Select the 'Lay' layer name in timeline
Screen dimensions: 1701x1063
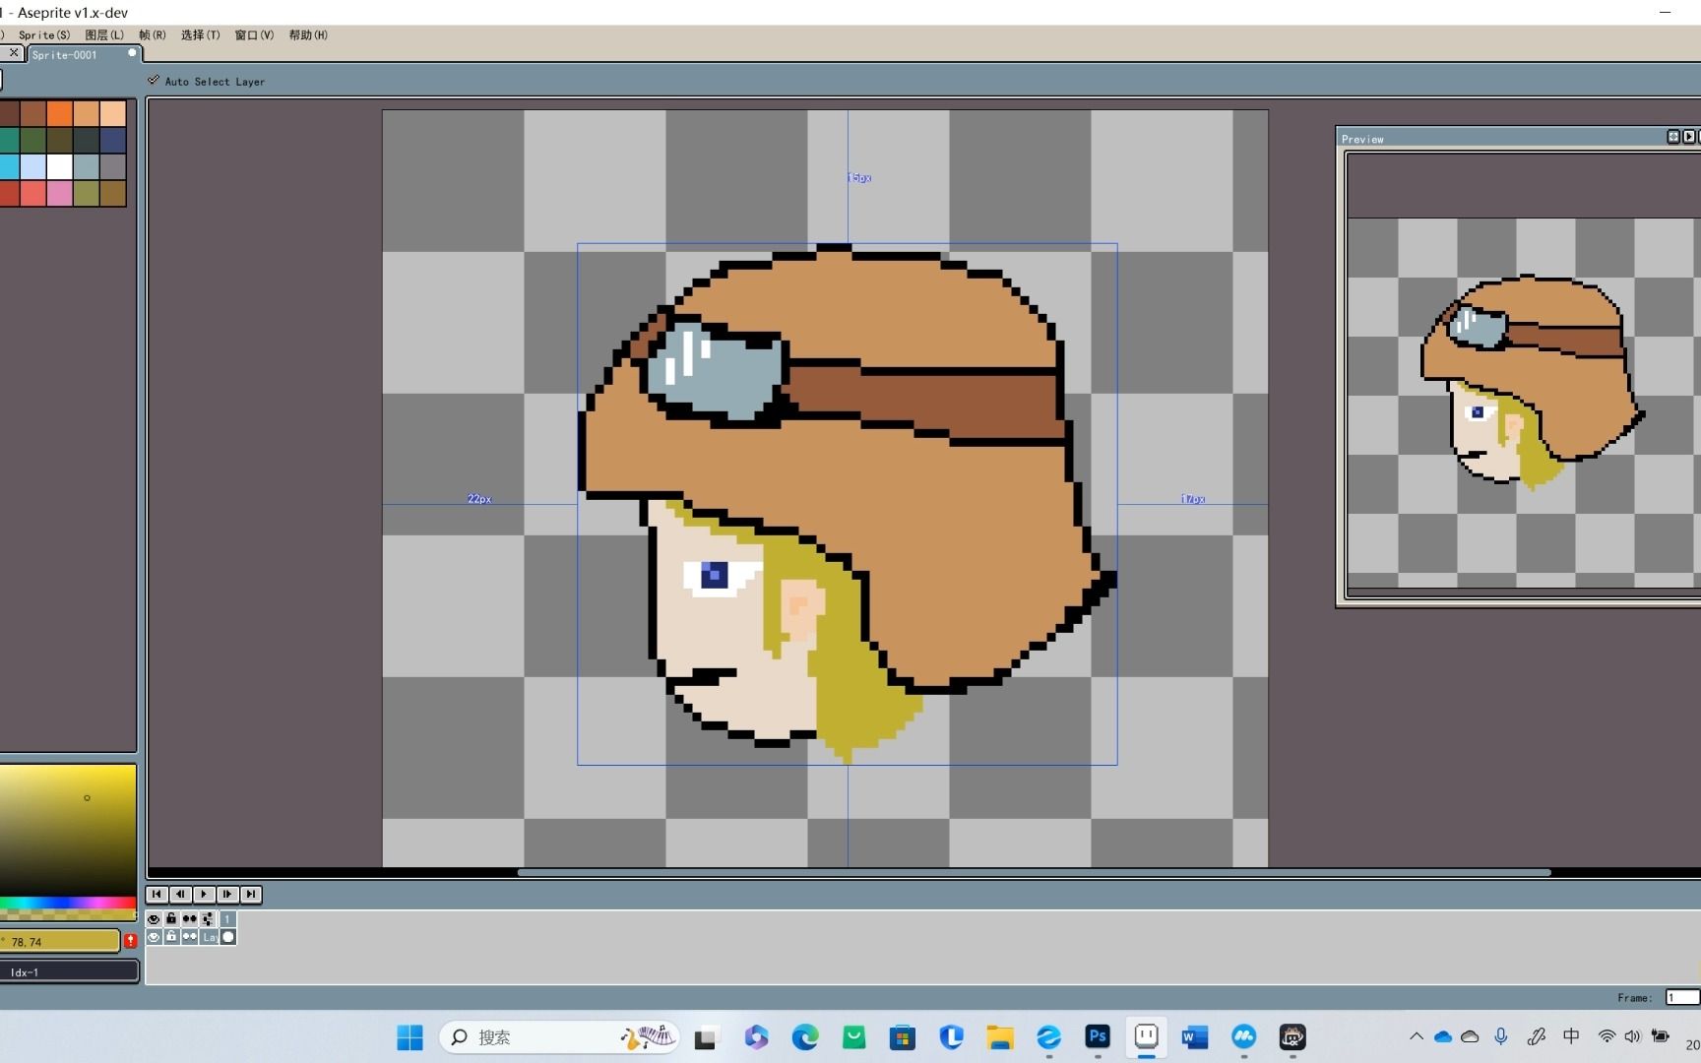(x=209, y=937)
